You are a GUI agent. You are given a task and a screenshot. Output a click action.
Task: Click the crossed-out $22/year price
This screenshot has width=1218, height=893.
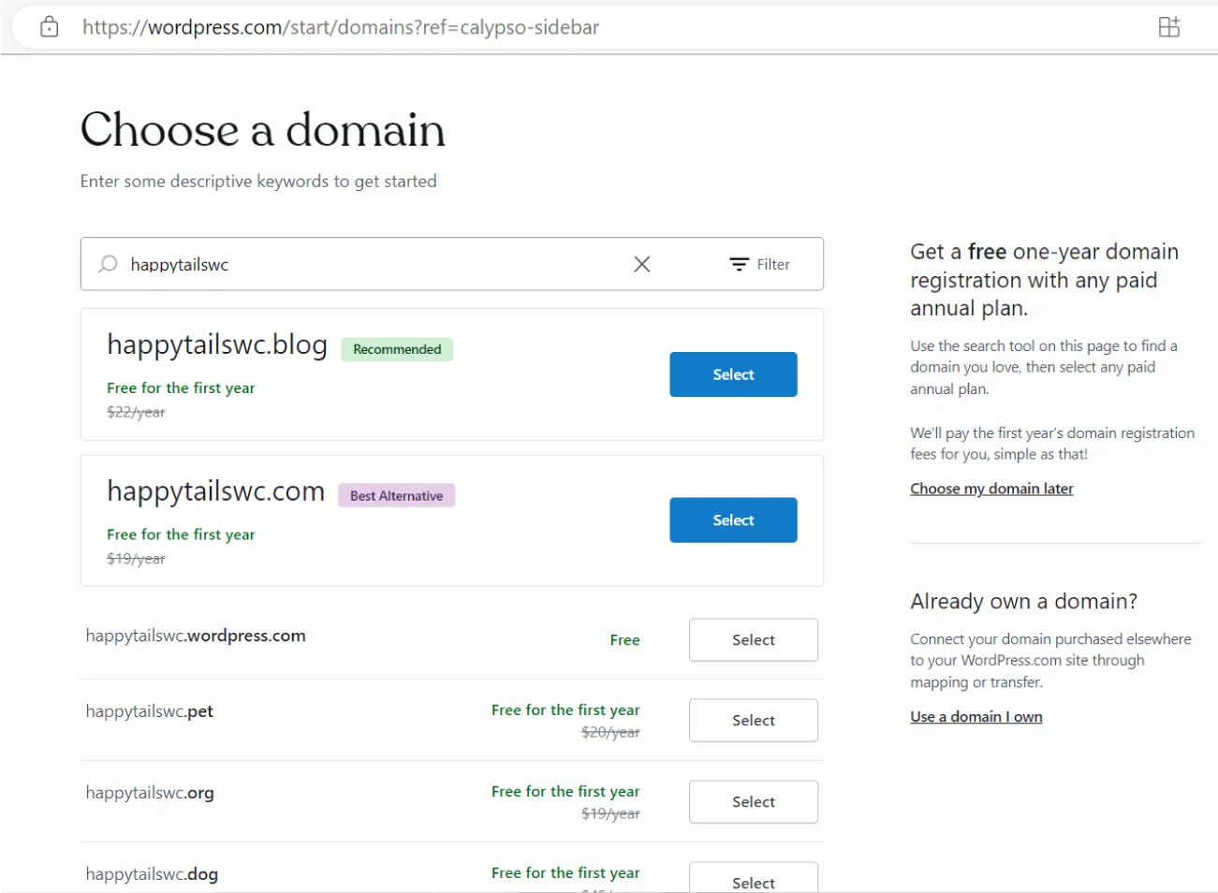pos(135,412)
